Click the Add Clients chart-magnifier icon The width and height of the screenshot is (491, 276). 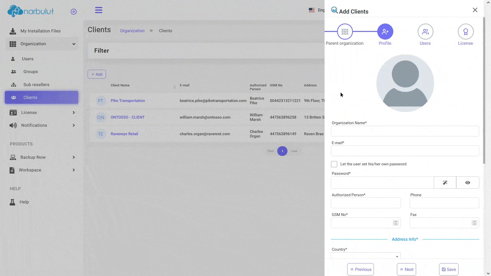click(x=334, y=10)
